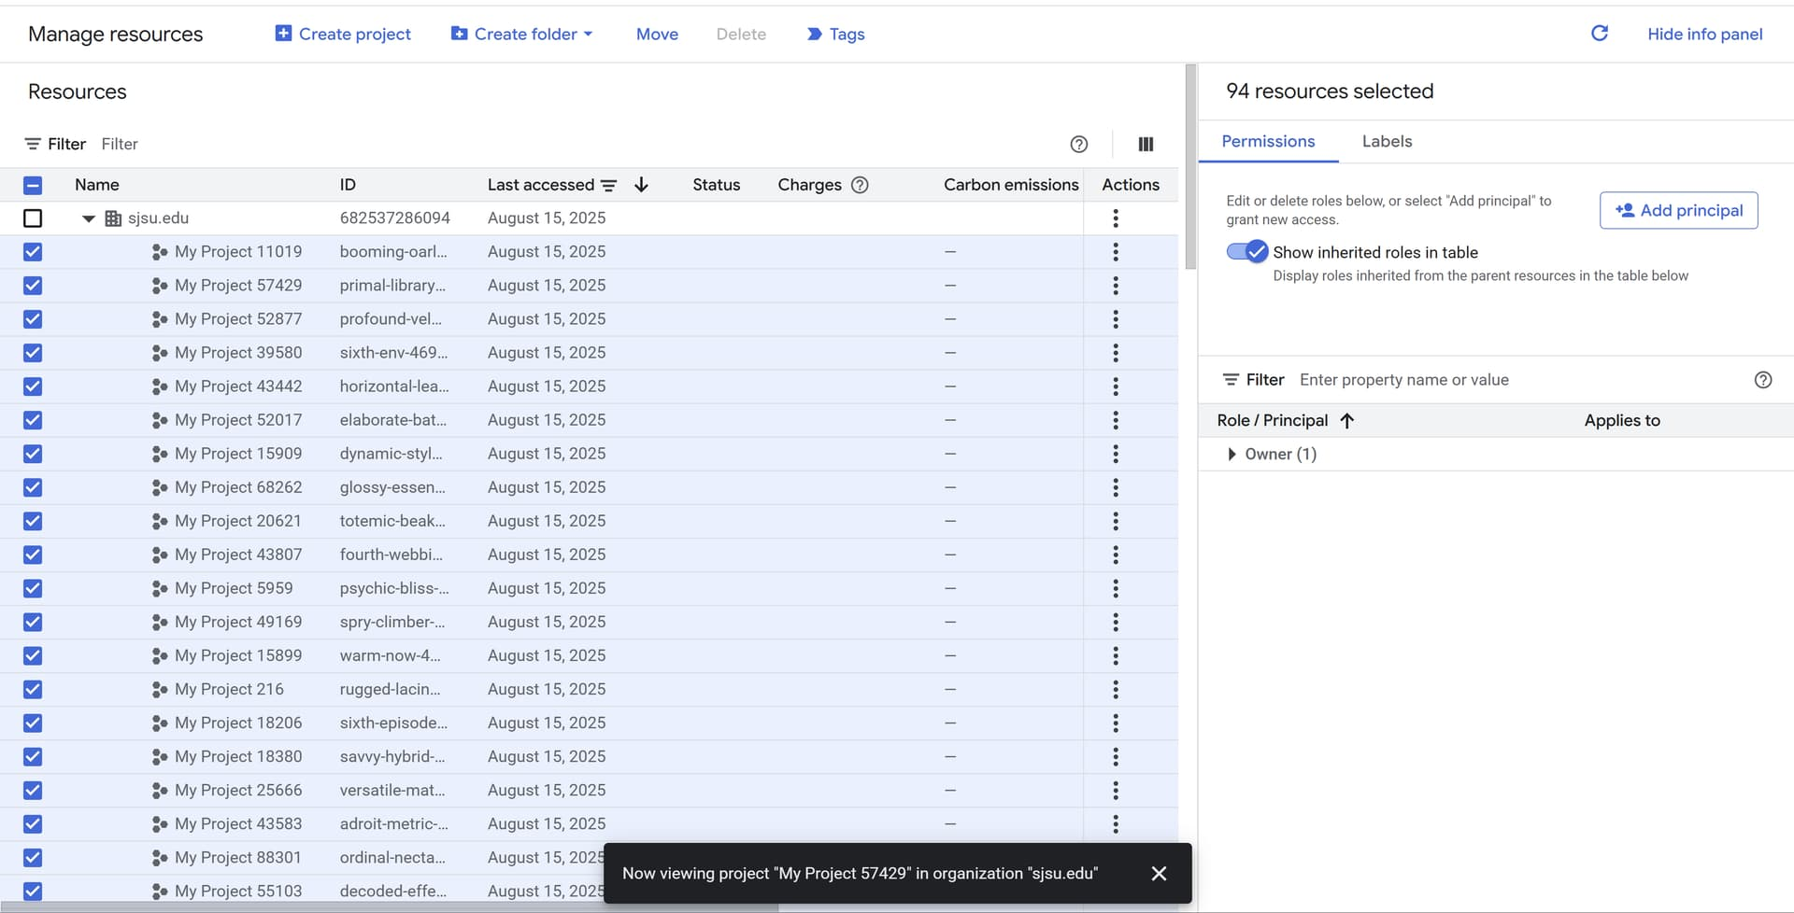Check the sjsu.edu organization checkbox
Screen dimensions: 1794x913
point(33,218)
